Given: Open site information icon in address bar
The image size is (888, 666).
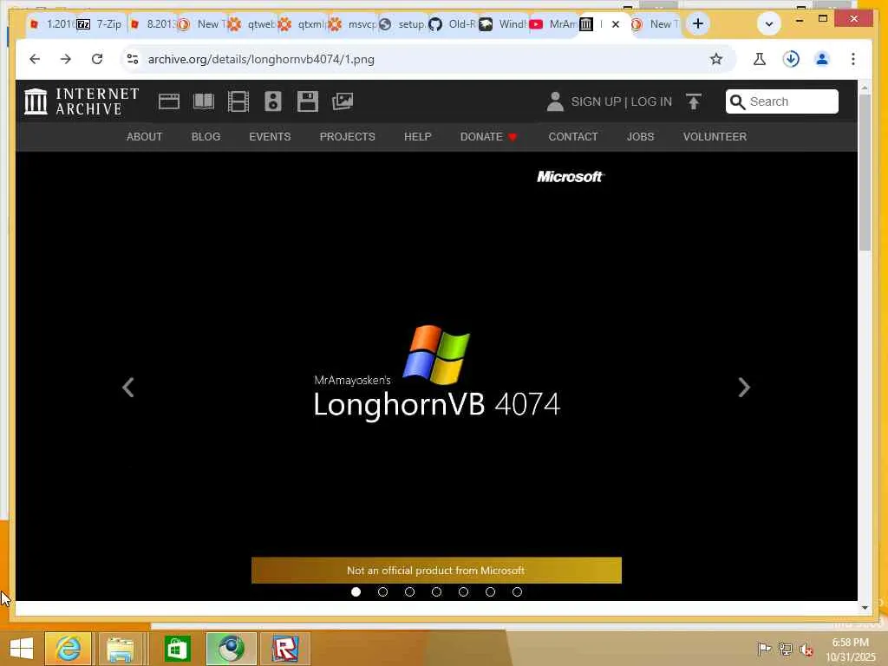Looking at the screenshot, I should [x=133, y=59].
